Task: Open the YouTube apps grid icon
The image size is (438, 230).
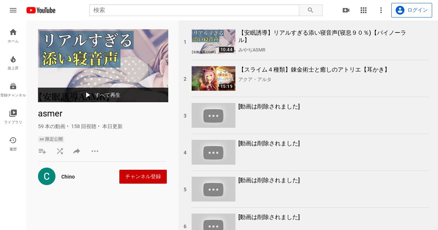Action: coord(364,10)
